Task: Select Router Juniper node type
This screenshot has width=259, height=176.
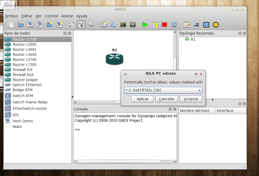Action: [x=38, y=80]
